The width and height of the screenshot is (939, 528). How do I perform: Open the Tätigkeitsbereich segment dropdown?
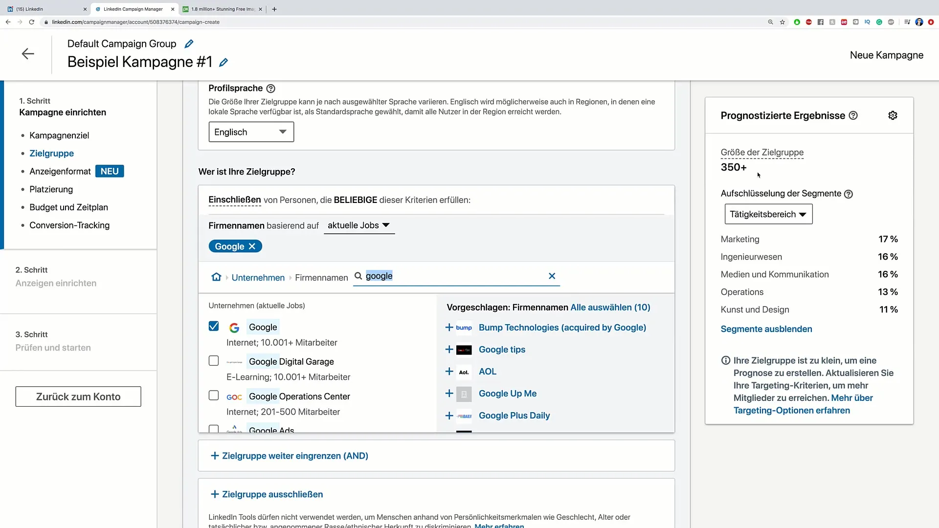click(768, 214)
